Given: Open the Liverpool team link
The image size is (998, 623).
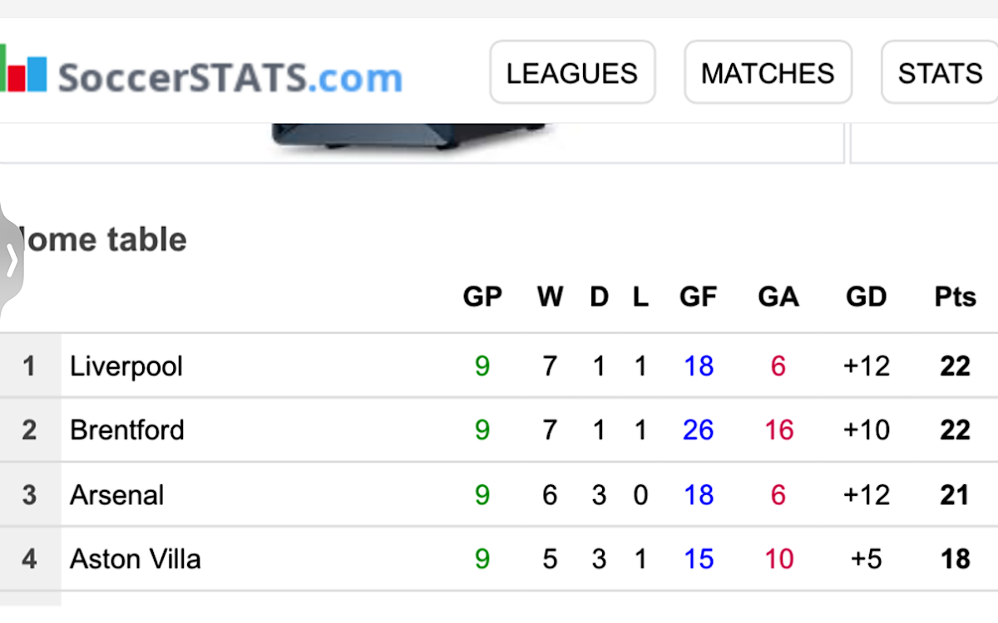Looking at the screenshot, I should pos(126,366).
